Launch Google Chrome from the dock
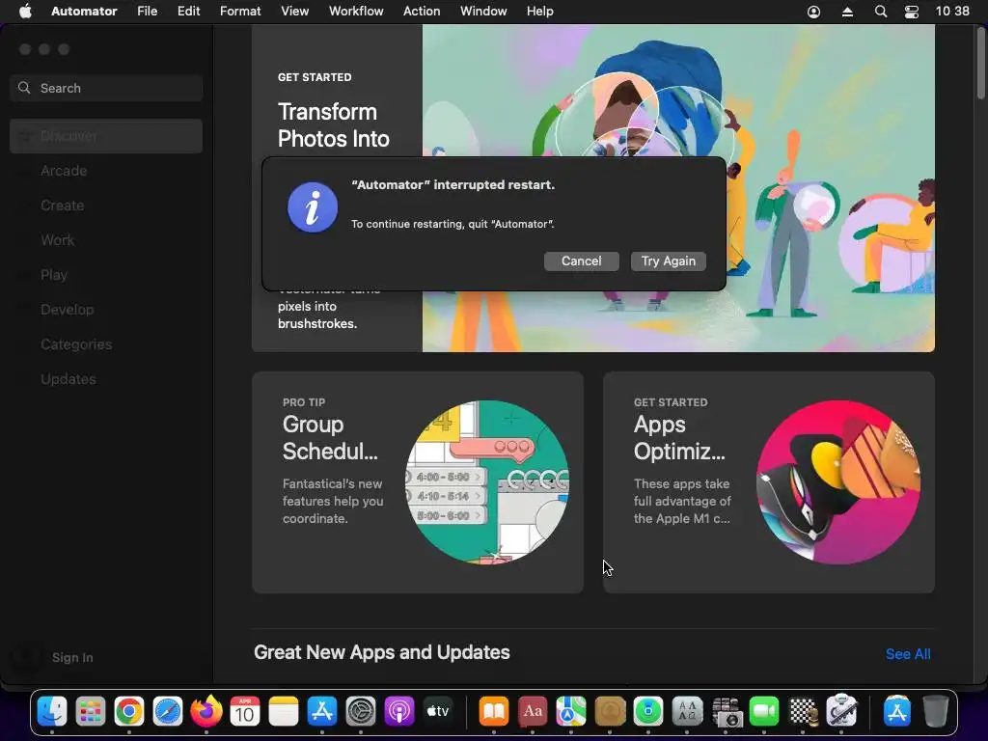Image resolution: width=988 pixels, height=741 pixels. point(129,711)
